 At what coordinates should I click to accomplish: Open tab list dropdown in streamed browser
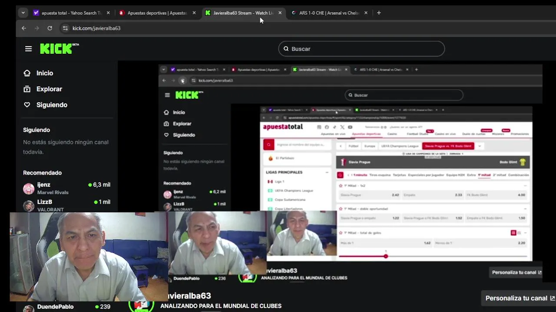164,69
